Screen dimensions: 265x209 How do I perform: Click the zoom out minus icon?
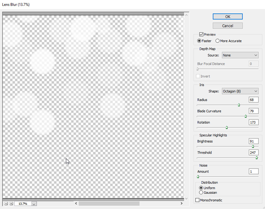6,203
